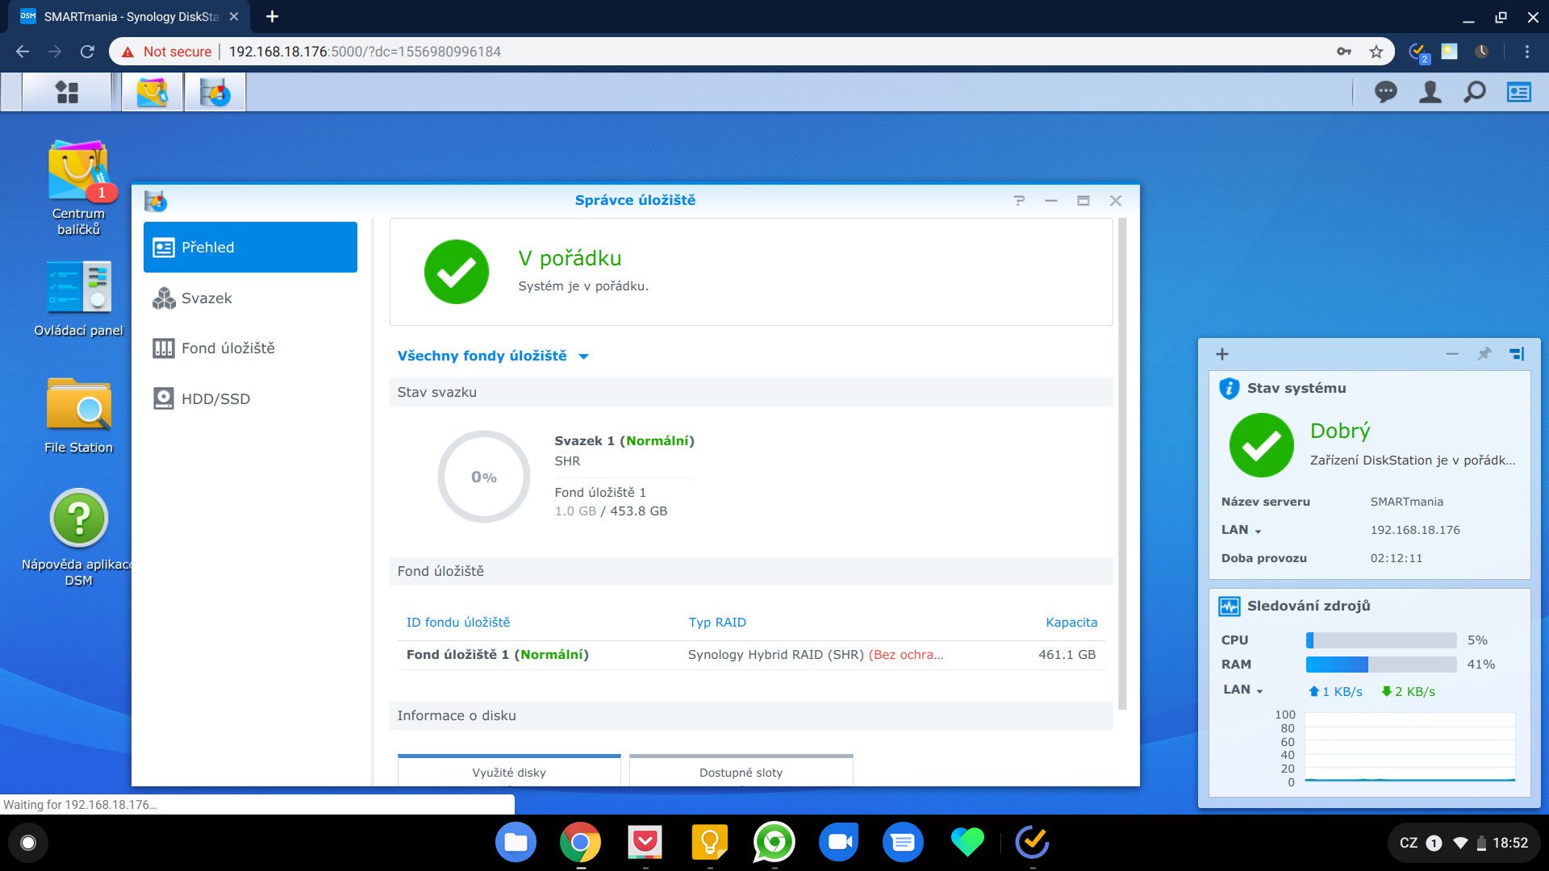Viewport: 1549px width, 871px height.
Task: Click the RAM usage bar
Action: 1380,665
